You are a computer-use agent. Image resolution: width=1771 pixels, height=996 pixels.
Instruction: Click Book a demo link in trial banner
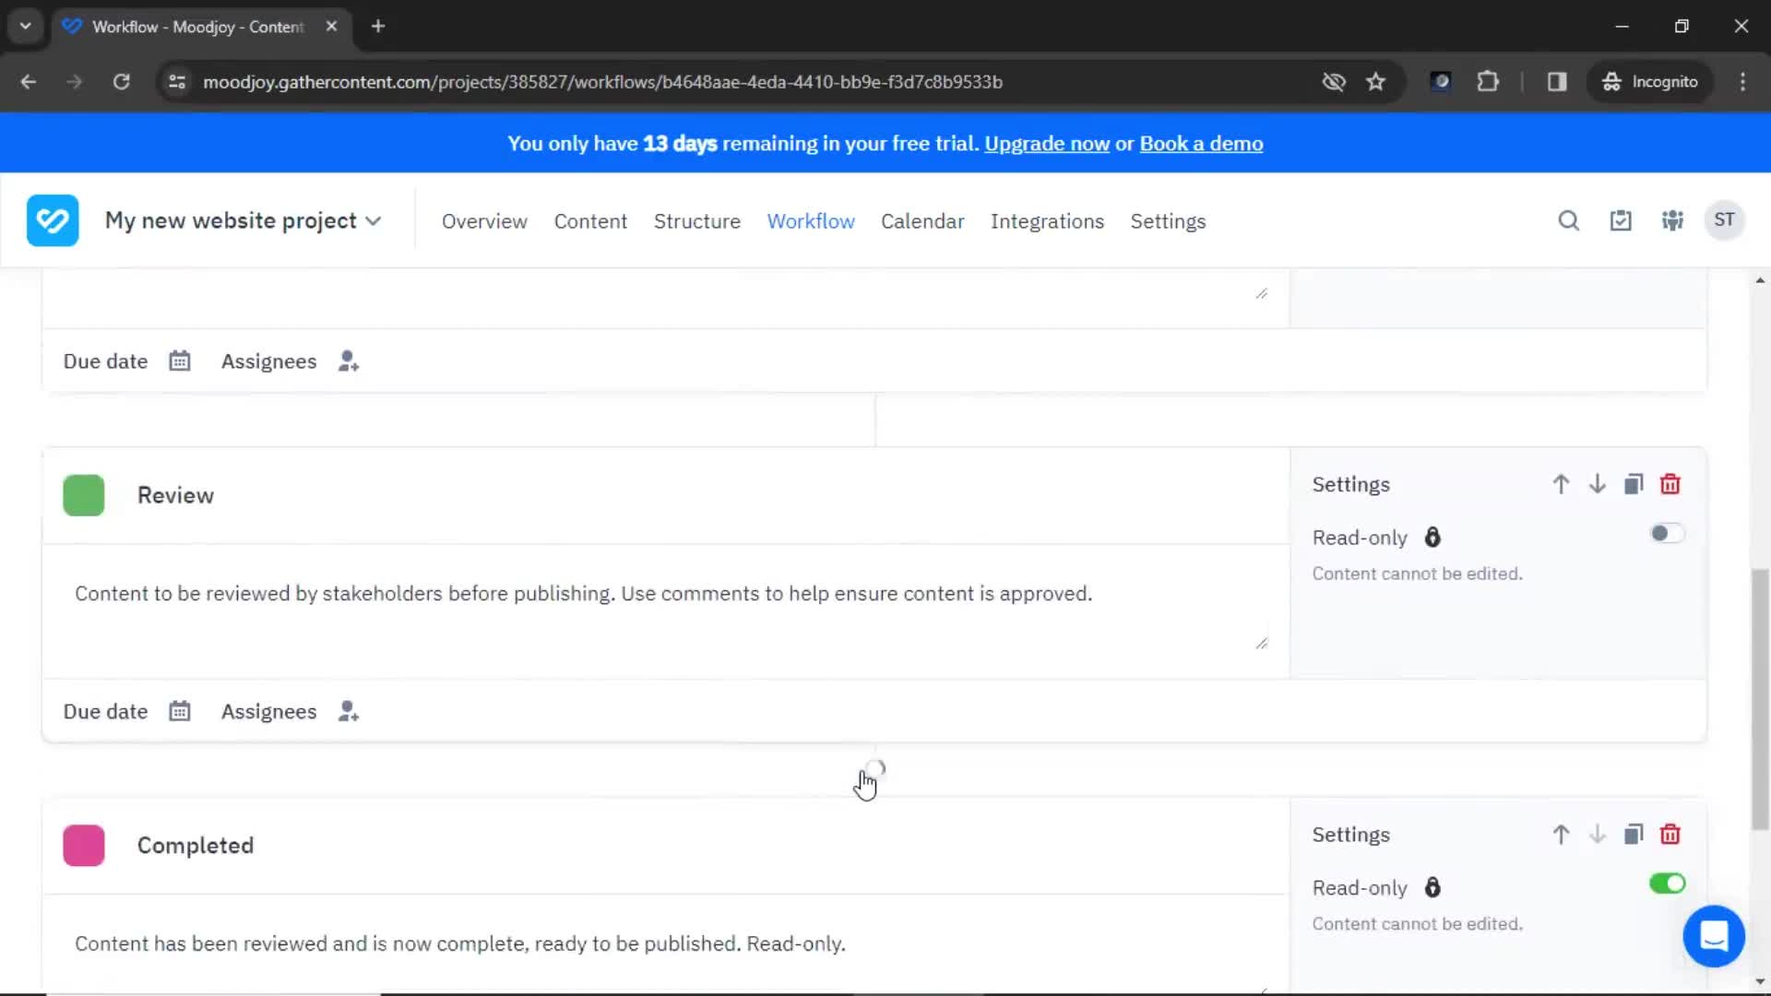pyautogui.click(x=1202, y=144)
